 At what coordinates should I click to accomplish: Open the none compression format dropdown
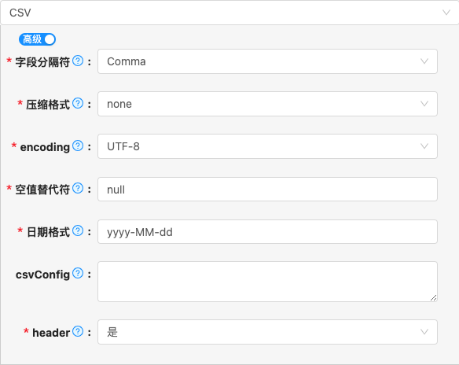pos(267,104)
